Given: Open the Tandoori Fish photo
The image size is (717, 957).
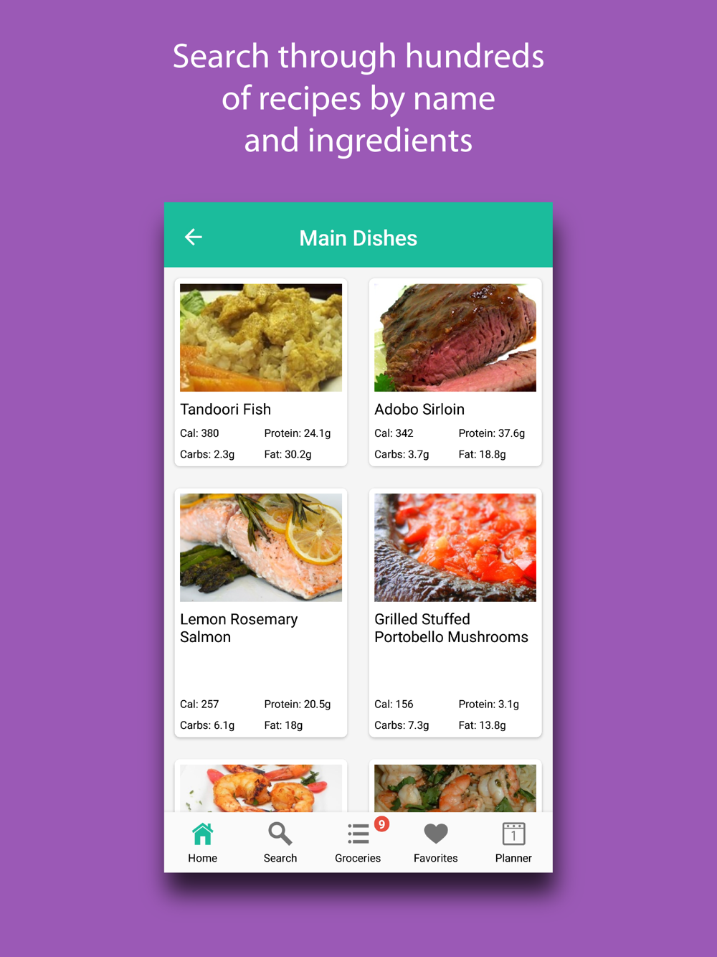Looking at the screenshot, I should (x=261, y=338).
